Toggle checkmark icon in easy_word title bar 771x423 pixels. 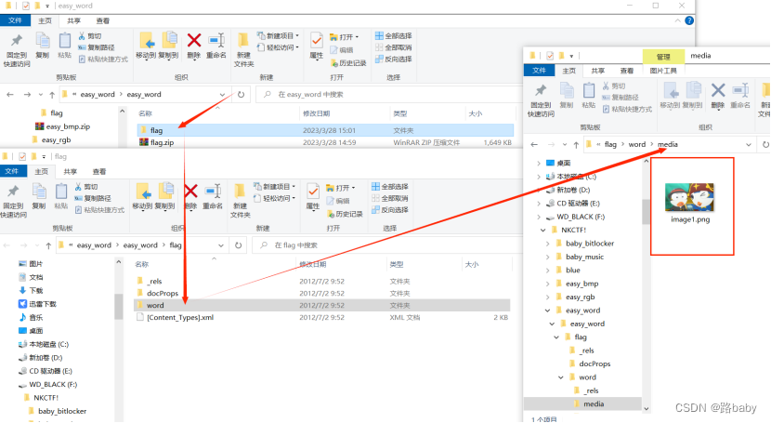point(26,6)
